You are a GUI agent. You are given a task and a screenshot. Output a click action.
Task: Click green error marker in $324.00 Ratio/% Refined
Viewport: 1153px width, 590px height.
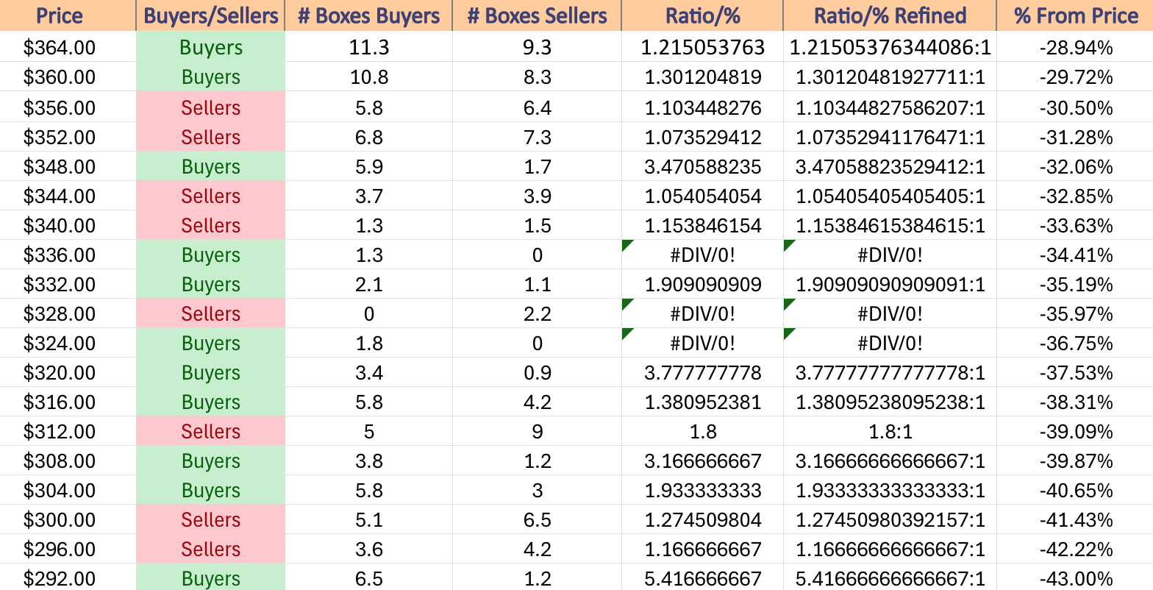789,333
